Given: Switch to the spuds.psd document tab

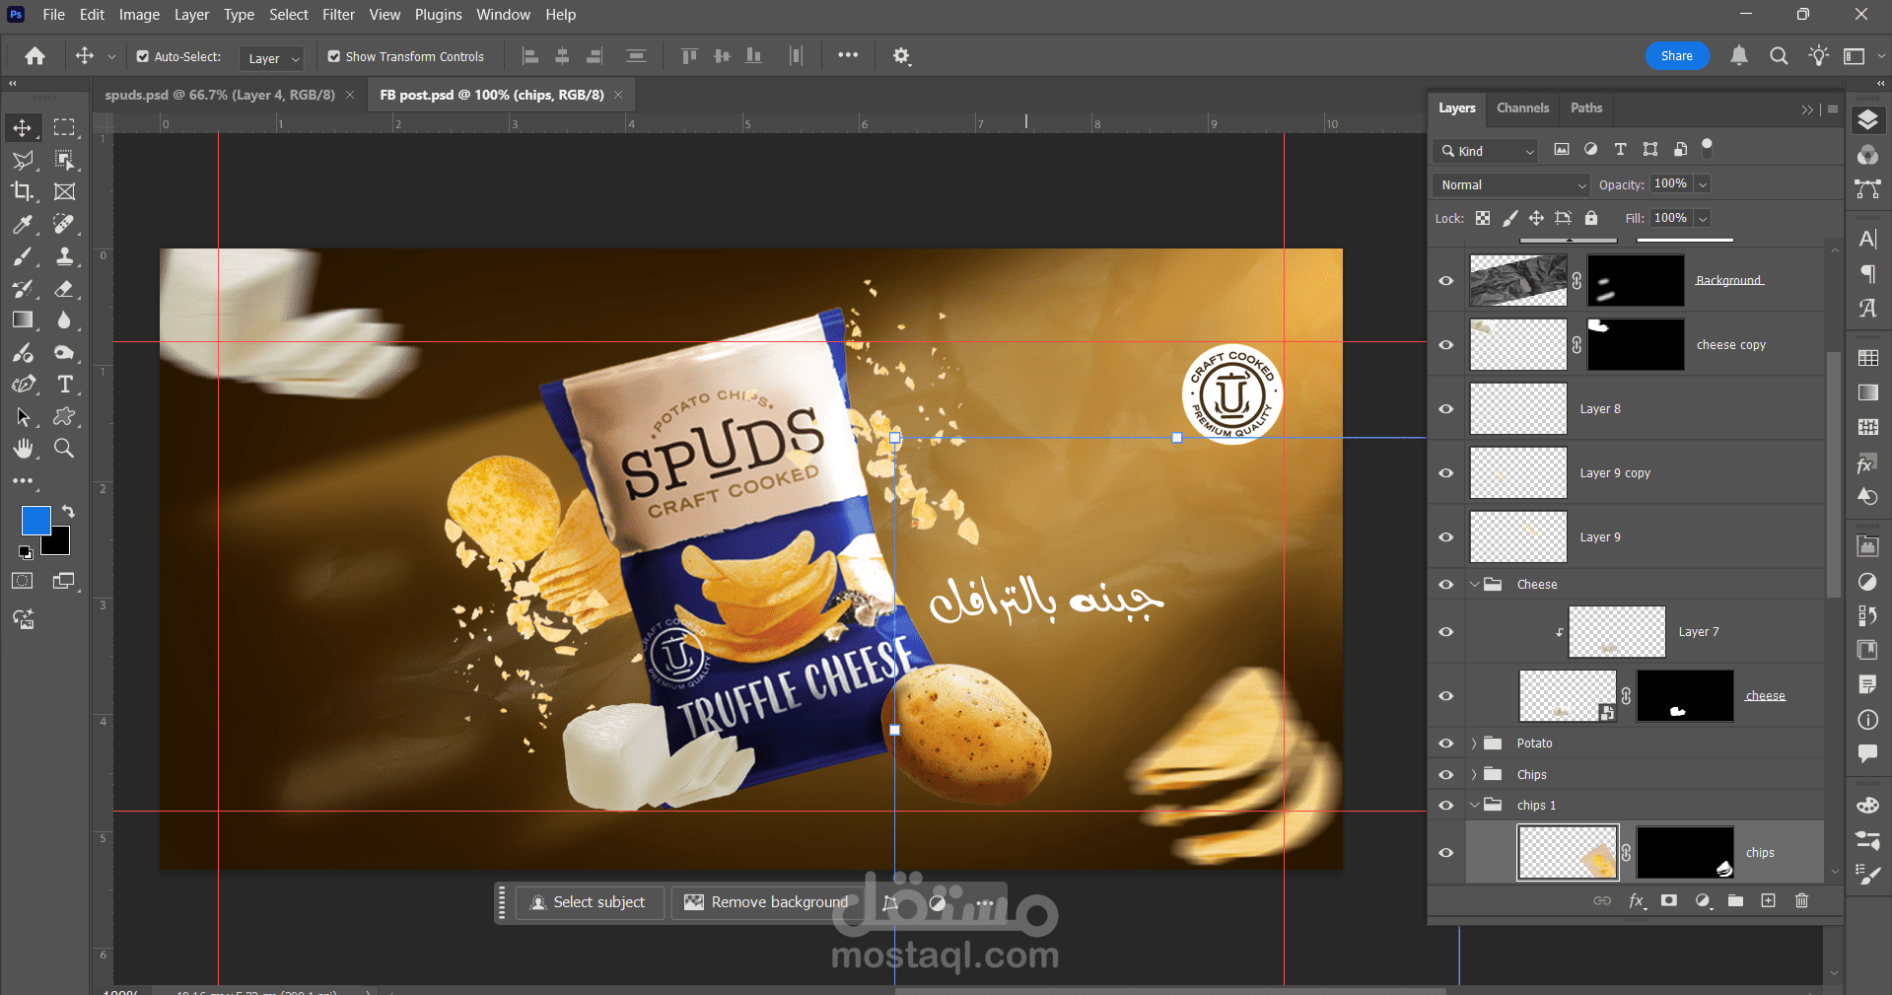Looking at the screenshot, I should point(220,95).
